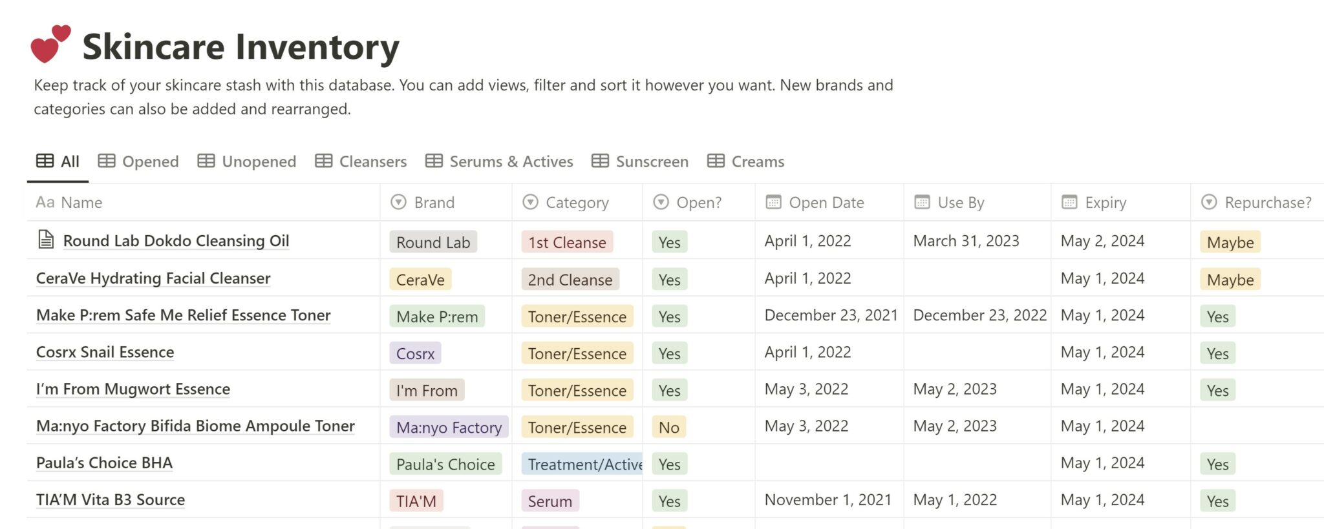
Task: Open the Repurchase? column header menu
Action: 1267,203
